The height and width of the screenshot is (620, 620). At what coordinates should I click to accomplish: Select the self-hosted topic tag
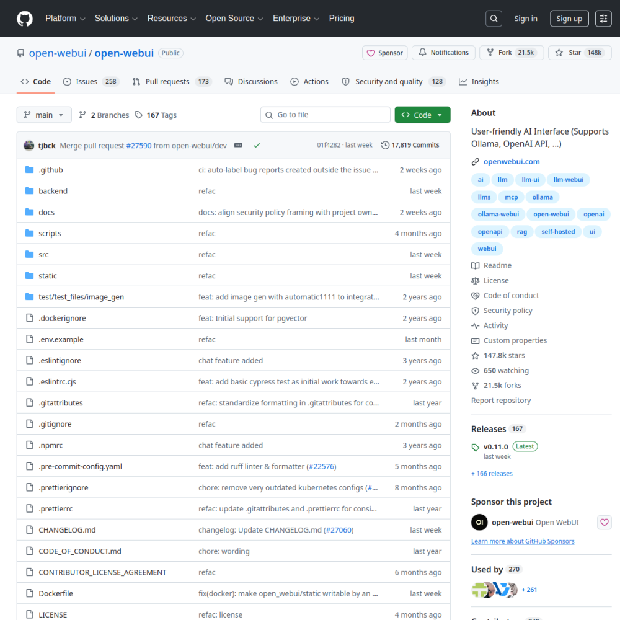(x=558, y=232)
